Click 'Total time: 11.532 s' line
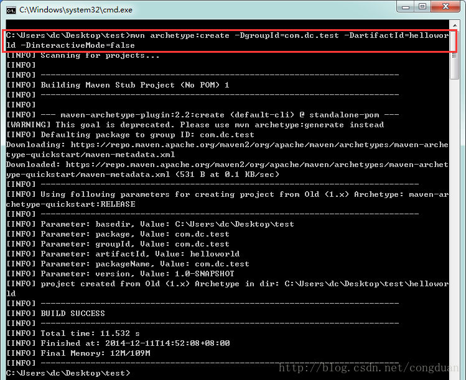This screenshot has width=466, height=380. pyautogui.click(x=73, y=333)
